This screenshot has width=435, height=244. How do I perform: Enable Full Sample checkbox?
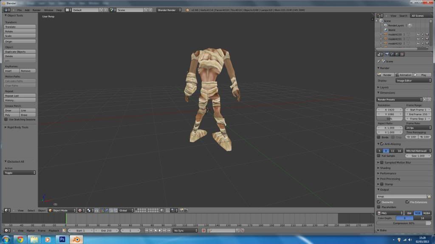click(x=379, y=156)
